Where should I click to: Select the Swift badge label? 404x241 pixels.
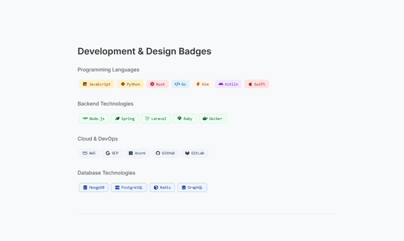260,84
